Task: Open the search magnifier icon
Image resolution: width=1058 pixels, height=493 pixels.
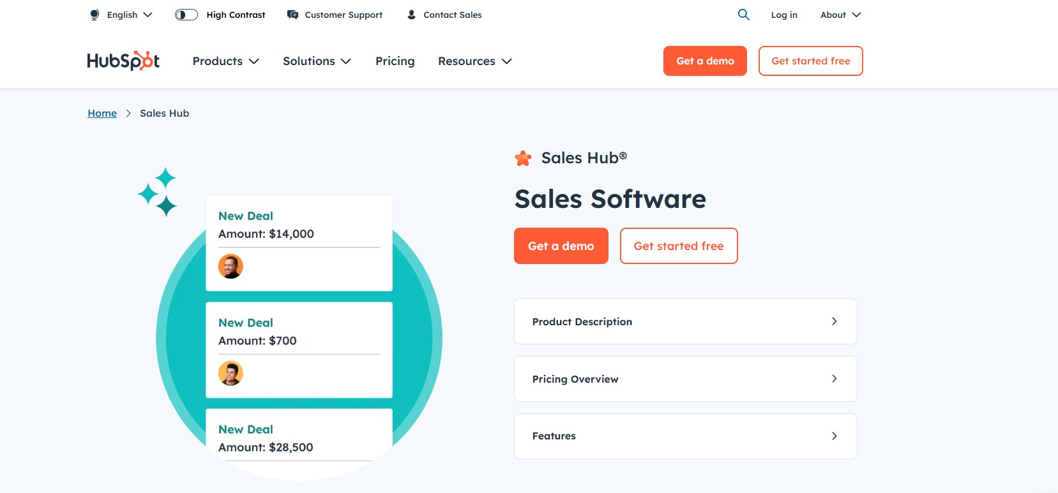Action: coord(743,15)
